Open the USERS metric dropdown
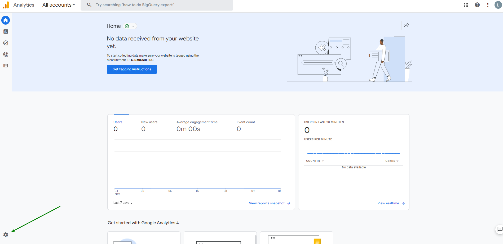This screenshot has width=503, height=244. (x=392, y=161)
